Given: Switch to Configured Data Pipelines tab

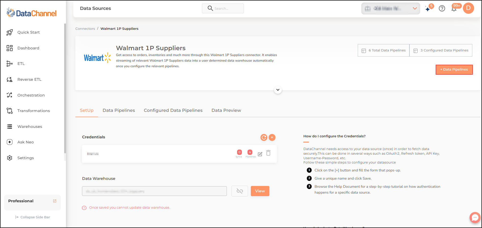Looking at the screenshot, I should [x=173, y=111].
